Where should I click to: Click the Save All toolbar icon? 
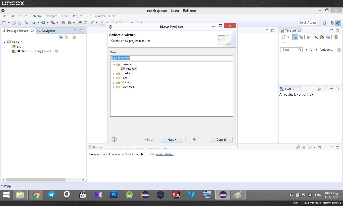coord(19,23)
